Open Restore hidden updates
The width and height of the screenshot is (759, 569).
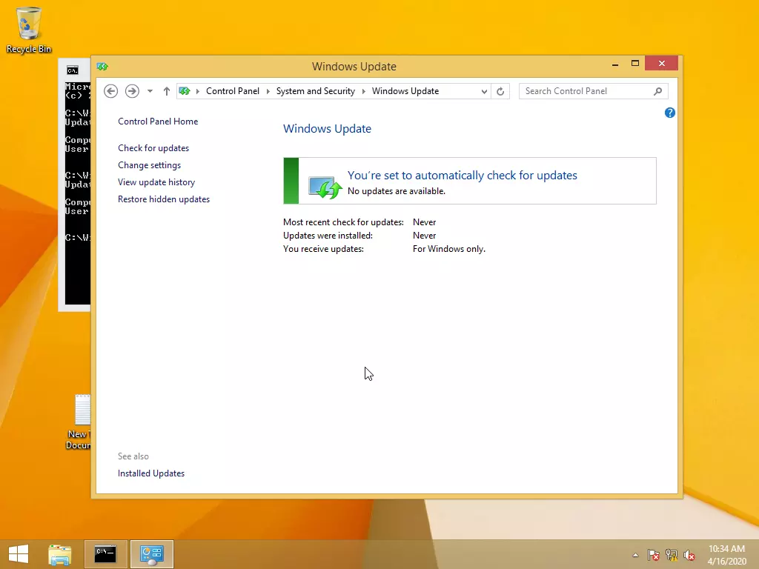[164, 199]
